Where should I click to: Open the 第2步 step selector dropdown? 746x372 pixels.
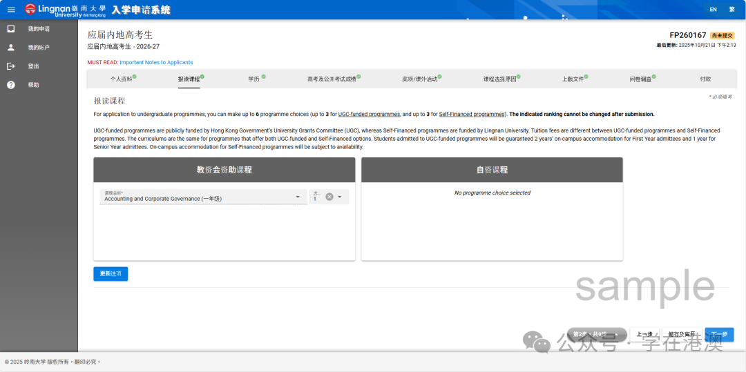coord(596,335)
